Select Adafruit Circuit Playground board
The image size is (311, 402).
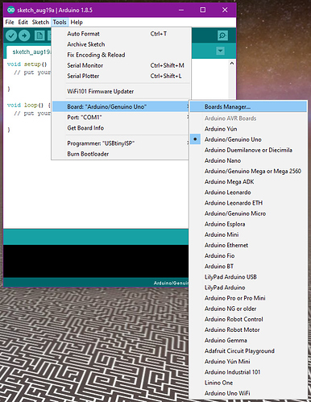[248, 350]
